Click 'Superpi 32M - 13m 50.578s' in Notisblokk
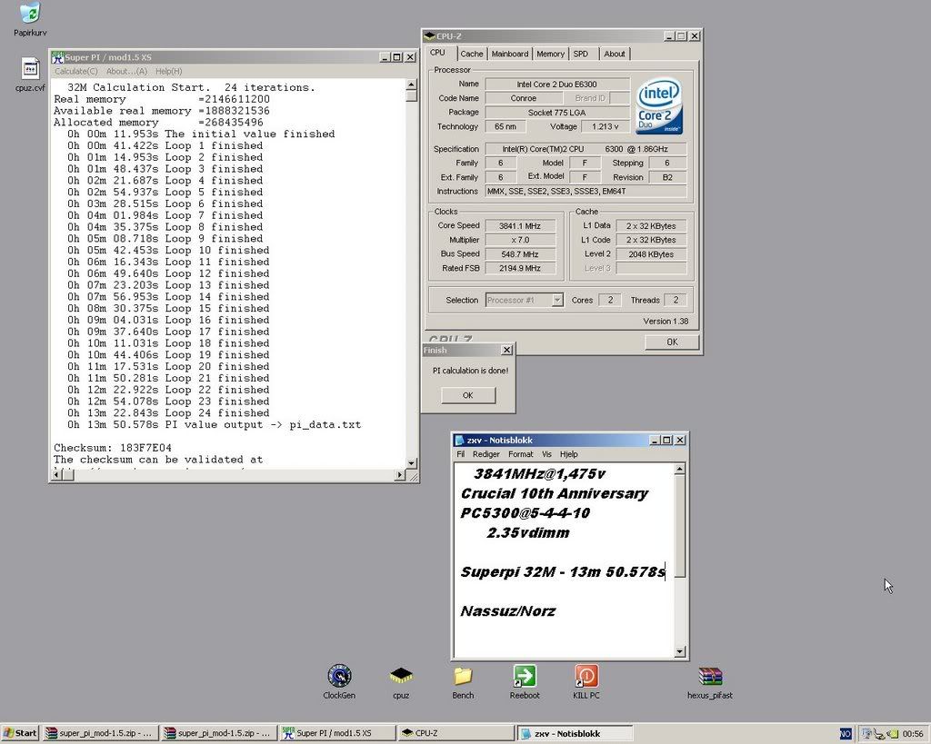 [x=563, y=572]
